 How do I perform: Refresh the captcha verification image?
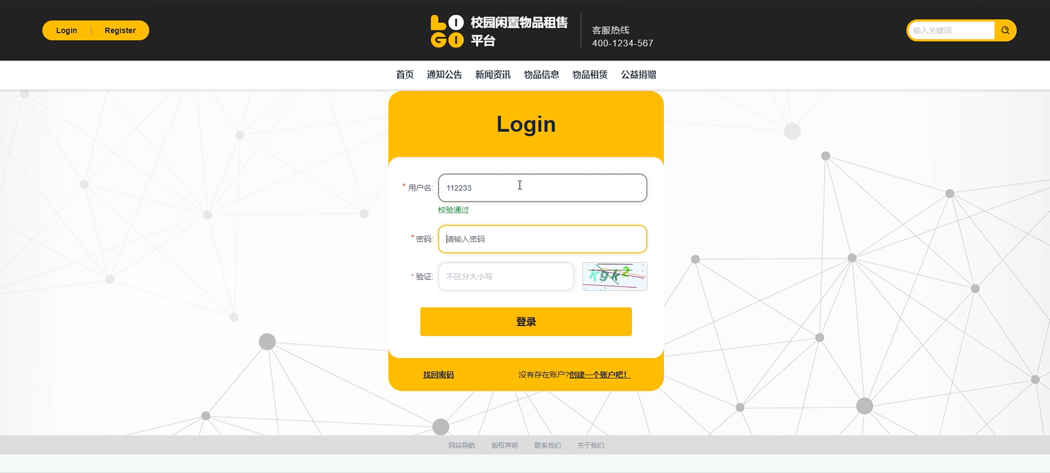pos(614,276)
